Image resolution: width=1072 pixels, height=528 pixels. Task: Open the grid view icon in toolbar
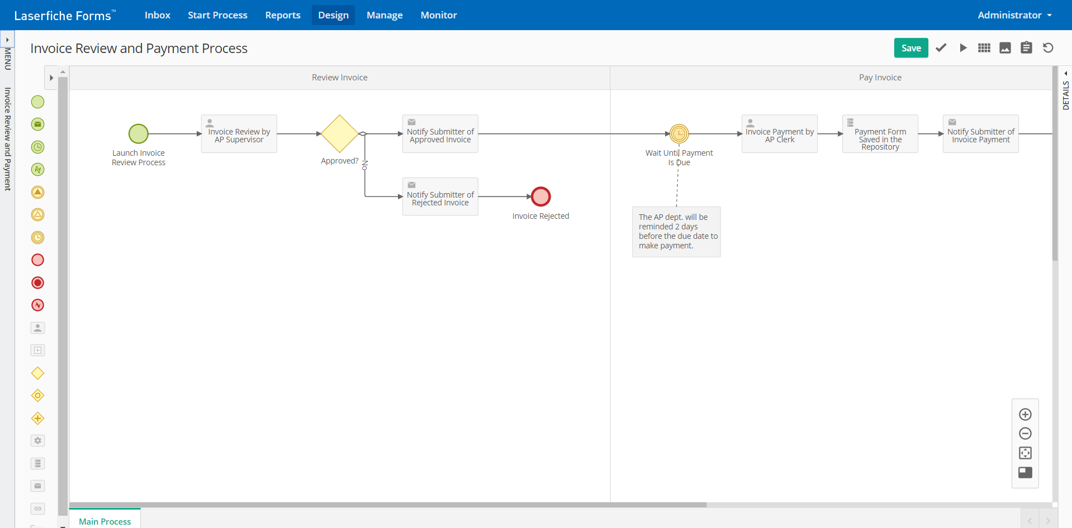[x=984, y=48]
